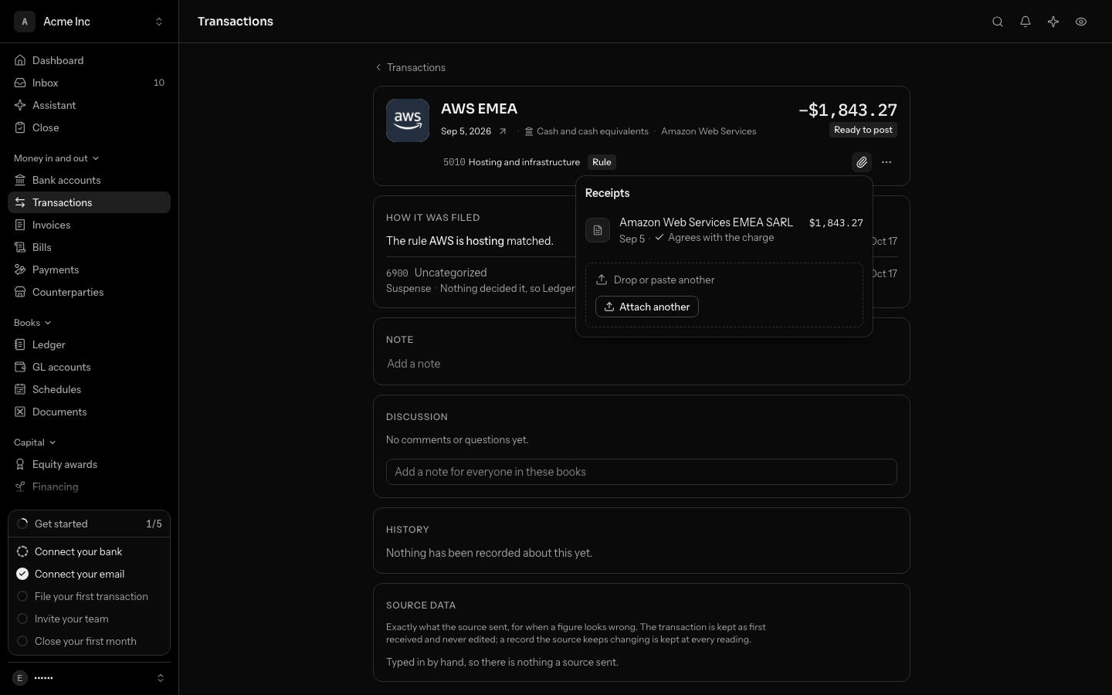Open Dashboard in the sidebar
The height and width of the screenshot is (695, 1112).
[90, 60]
